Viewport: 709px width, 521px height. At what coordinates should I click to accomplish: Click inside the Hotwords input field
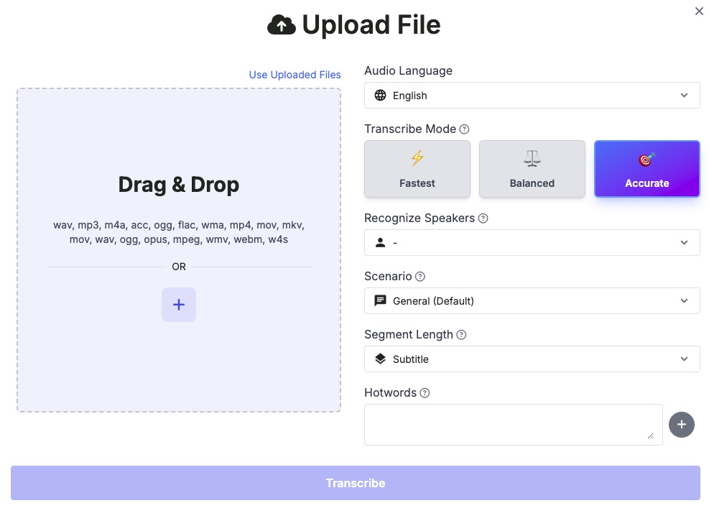[x=513, y=424]
